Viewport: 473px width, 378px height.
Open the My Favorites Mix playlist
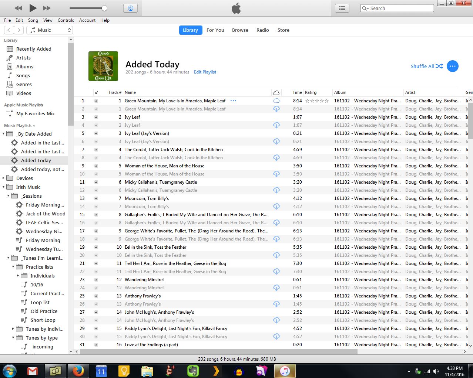35,113
